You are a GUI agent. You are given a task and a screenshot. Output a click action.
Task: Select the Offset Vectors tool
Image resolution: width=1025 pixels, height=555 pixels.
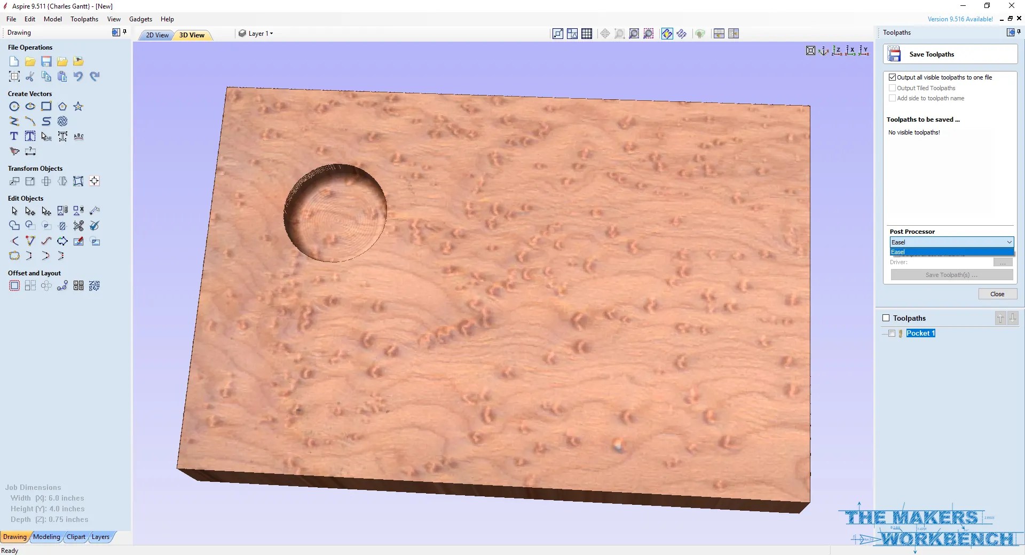(14, 286)
